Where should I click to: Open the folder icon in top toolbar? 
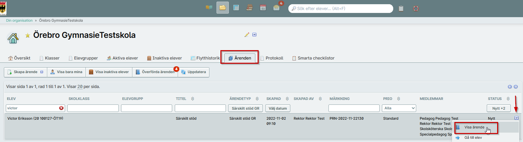223,8
